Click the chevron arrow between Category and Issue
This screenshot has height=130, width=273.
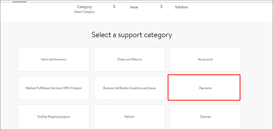[114, 7]
